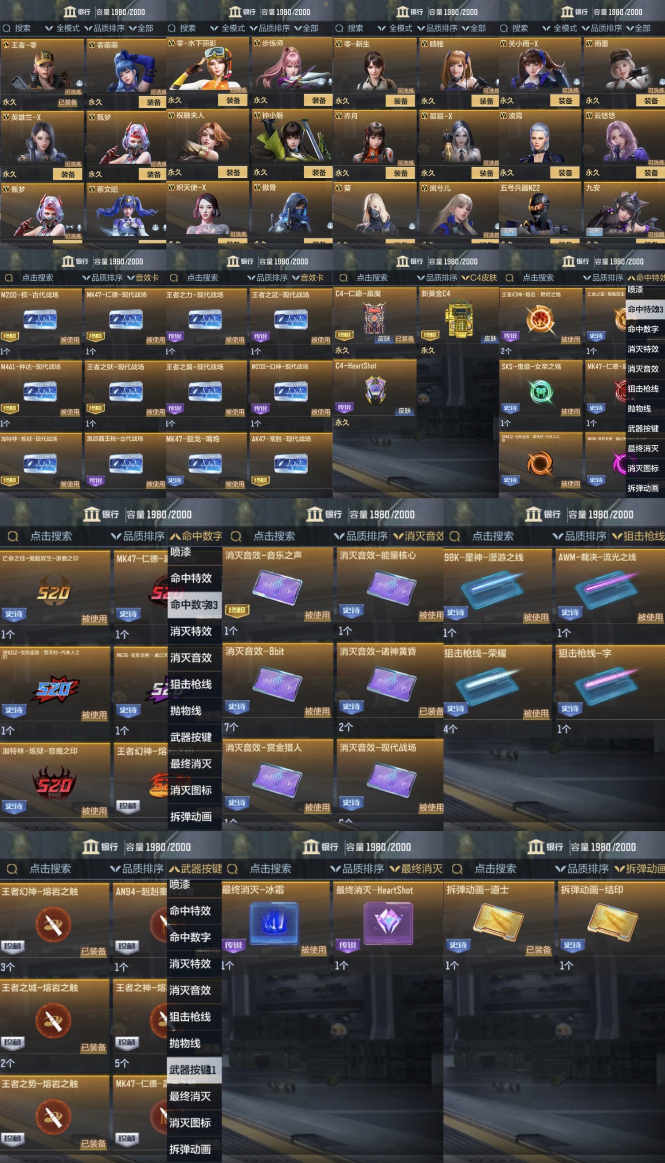
Task: Select highlighted 命中数字 83 menu entry
Action: [194, 605]
